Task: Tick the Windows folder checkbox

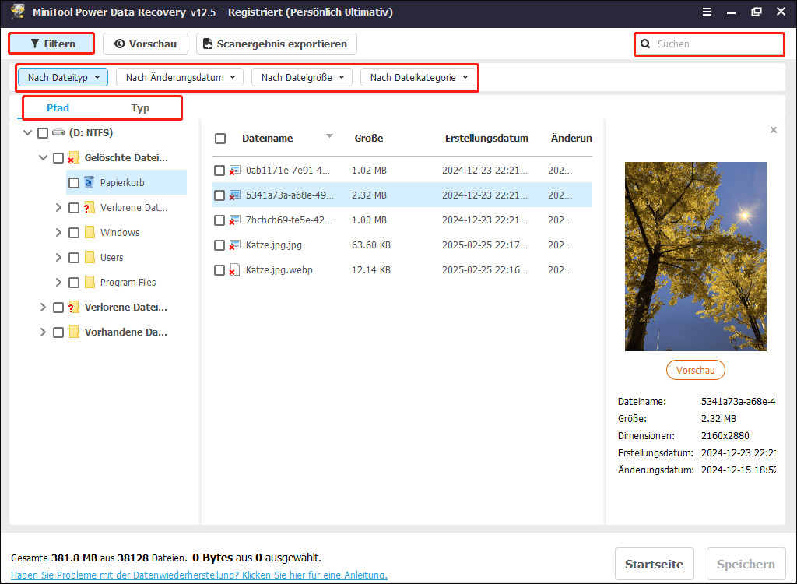Action: click(74, 233)
